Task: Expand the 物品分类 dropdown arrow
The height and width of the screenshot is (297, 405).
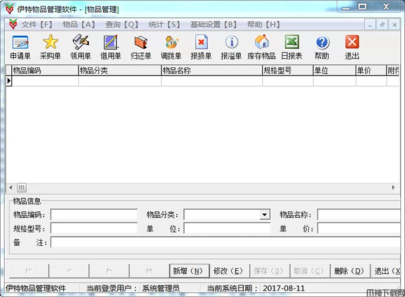Action: 265,215
